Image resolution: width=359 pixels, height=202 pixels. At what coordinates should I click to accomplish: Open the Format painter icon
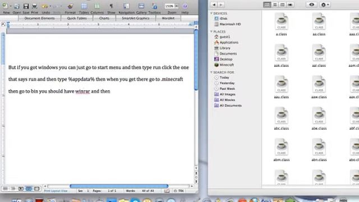click(x=70, y=6)
